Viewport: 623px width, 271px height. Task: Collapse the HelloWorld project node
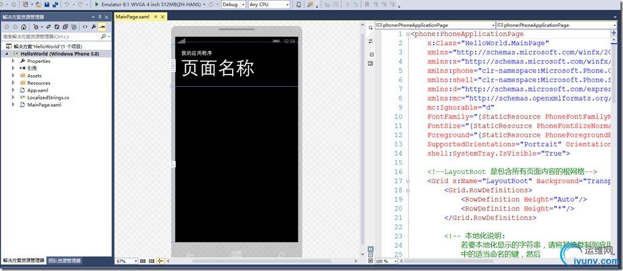pos(7,54)
